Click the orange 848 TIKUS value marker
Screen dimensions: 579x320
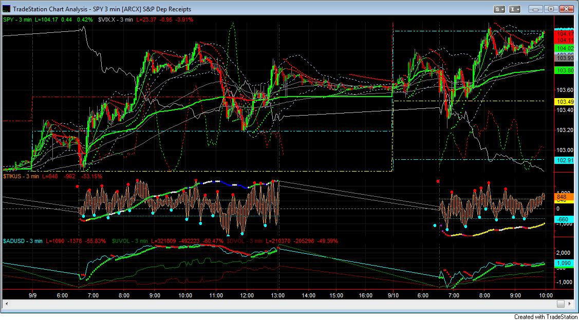pos(563,198)
